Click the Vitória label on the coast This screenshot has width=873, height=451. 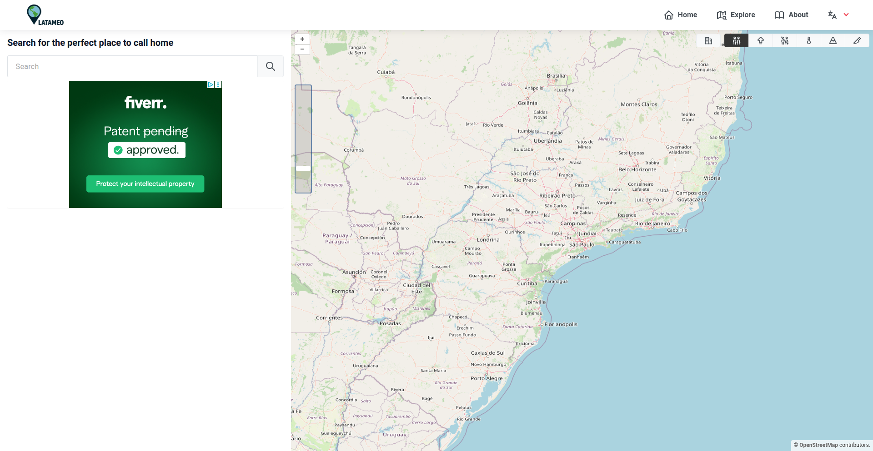(x=712, y=178)
